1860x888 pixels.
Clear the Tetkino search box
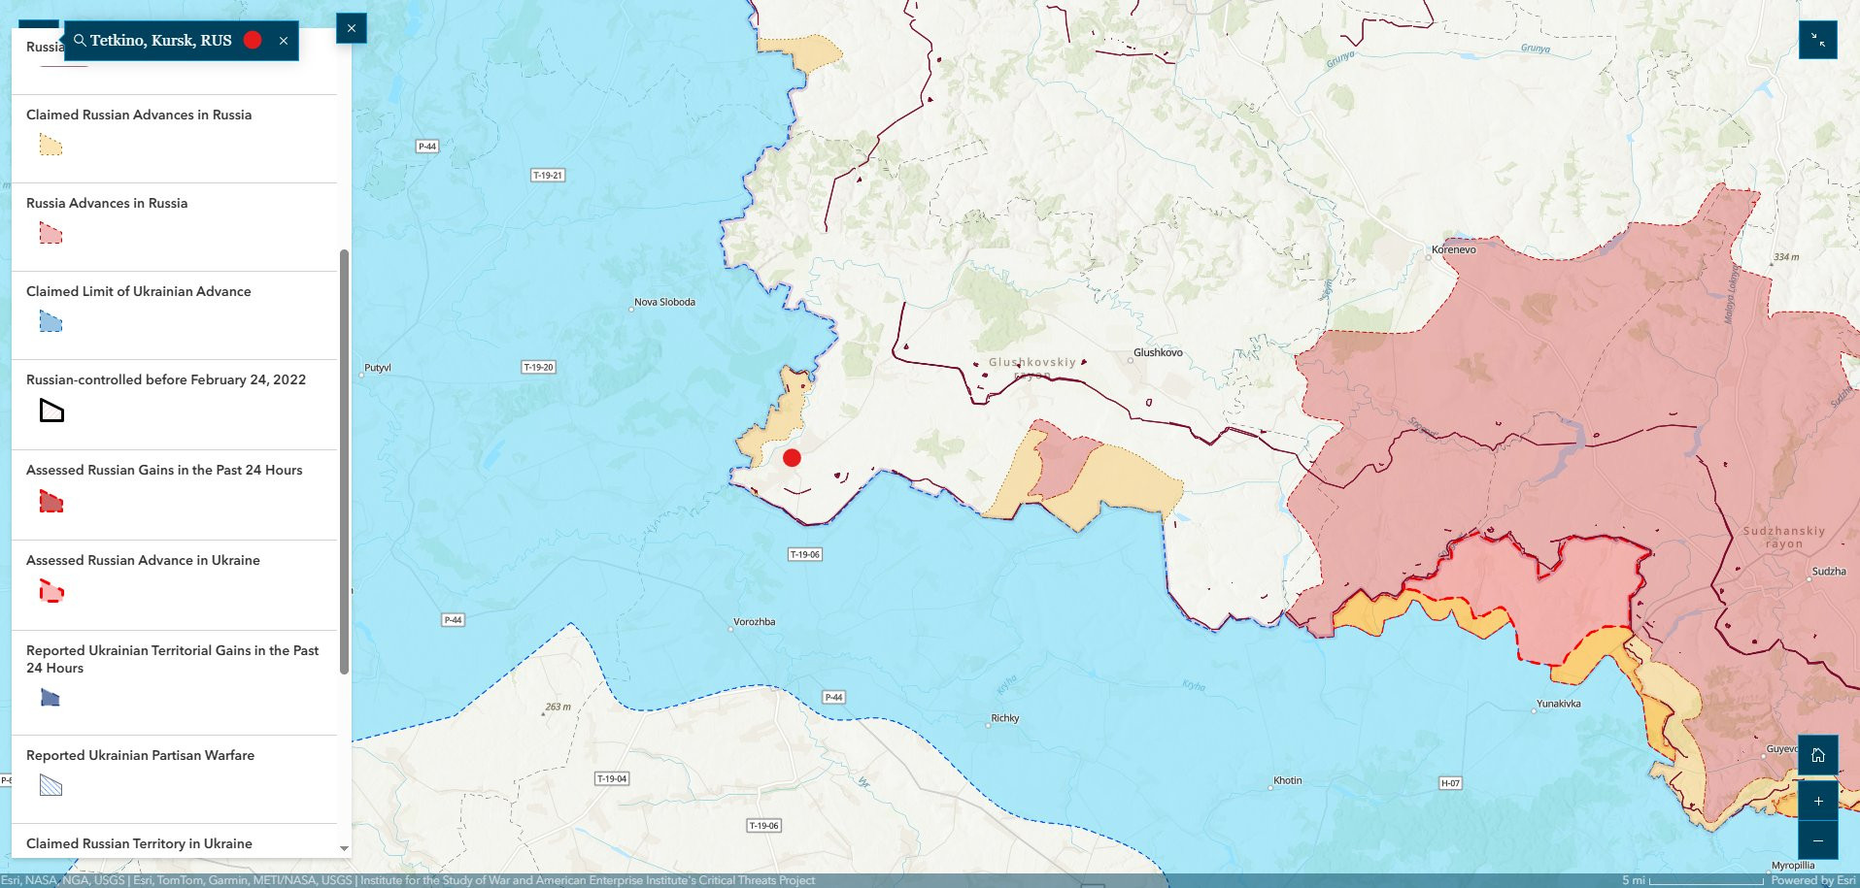[x=284, y=41]
